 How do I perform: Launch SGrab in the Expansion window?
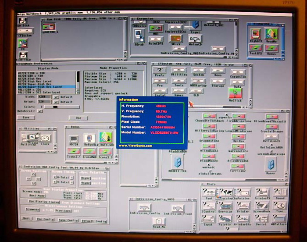point(139,36)
